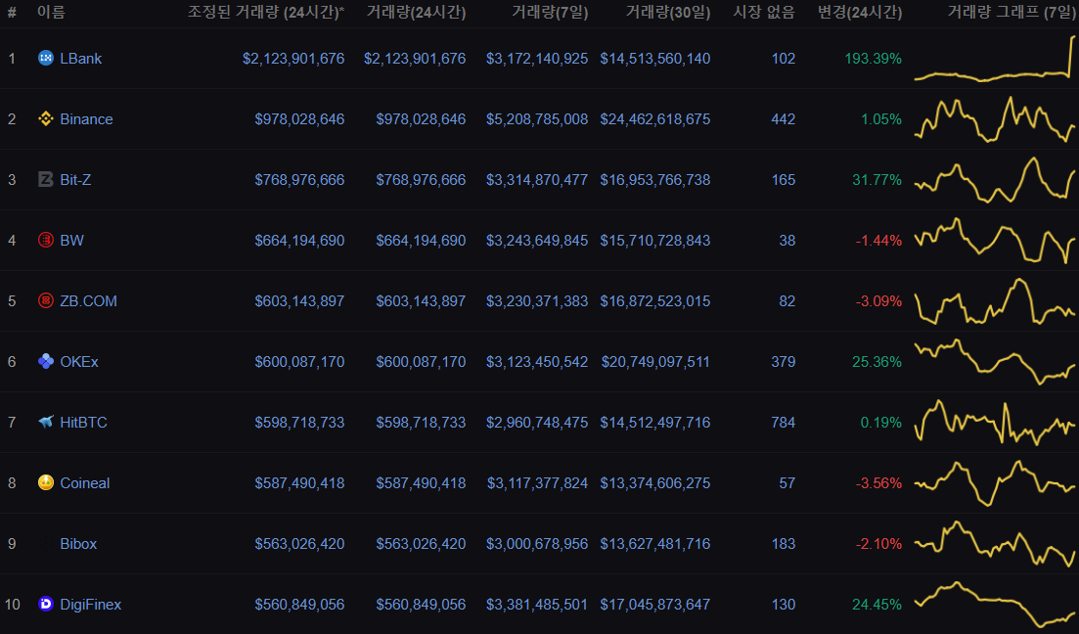Image resolution: width=1079 pixels, height=634 pixels.
Task: Click the ZB.COM logo icon
Action: [x=45, y=300]
